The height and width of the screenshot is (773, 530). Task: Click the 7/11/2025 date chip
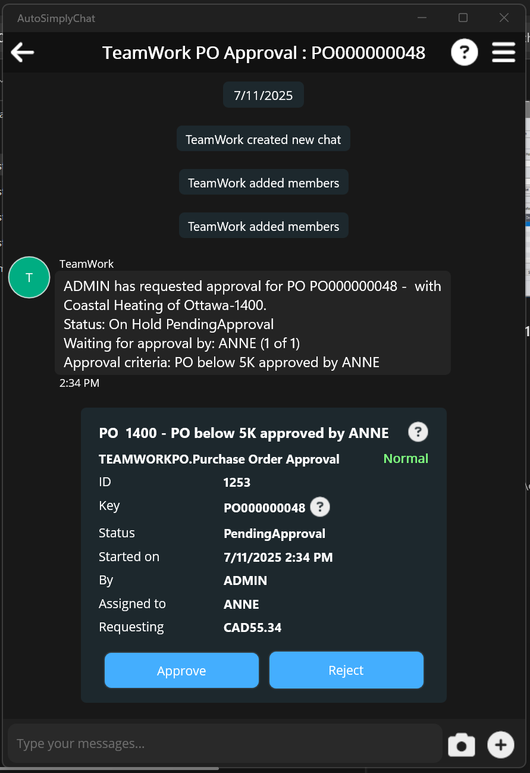[x=264, y=95]
